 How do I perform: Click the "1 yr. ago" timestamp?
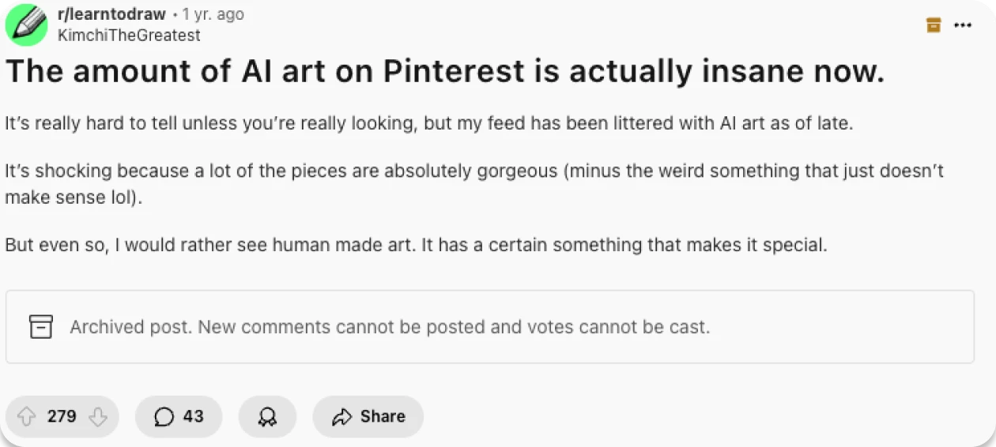pyautogui.click(x=213, y=14)
